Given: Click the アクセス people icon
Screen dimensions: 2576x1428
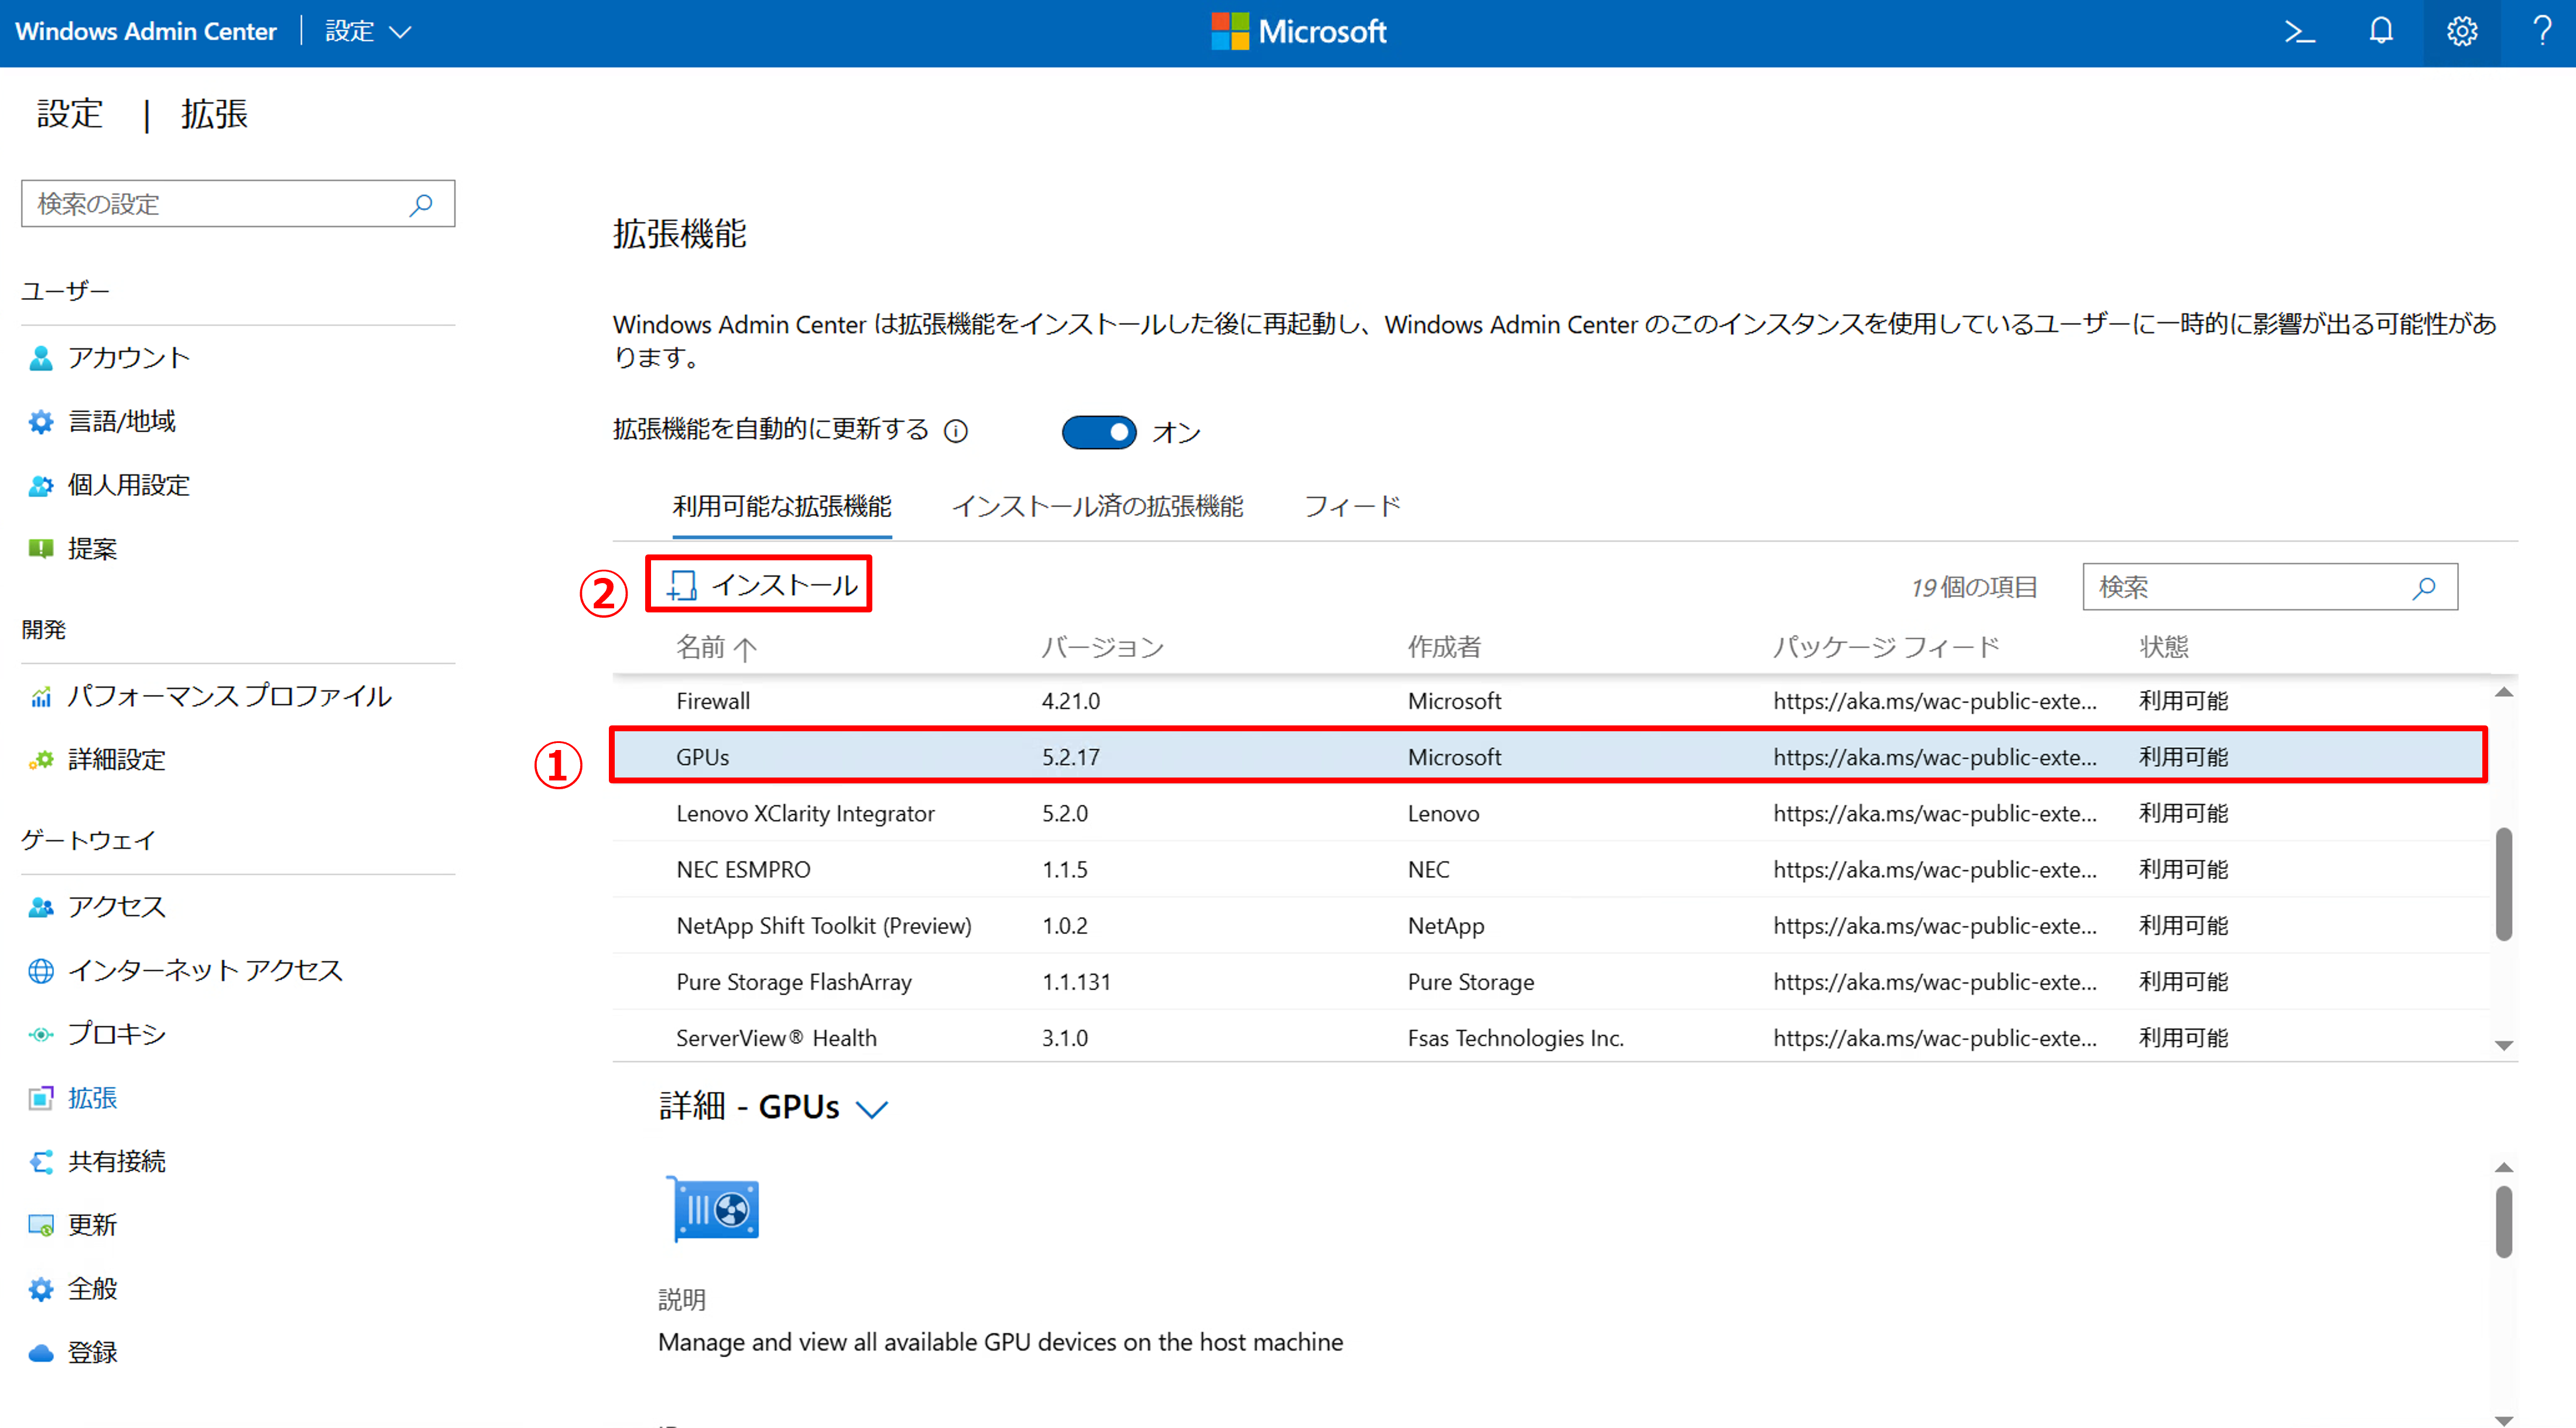Looking at the screenshot, I should pos(41,907).
